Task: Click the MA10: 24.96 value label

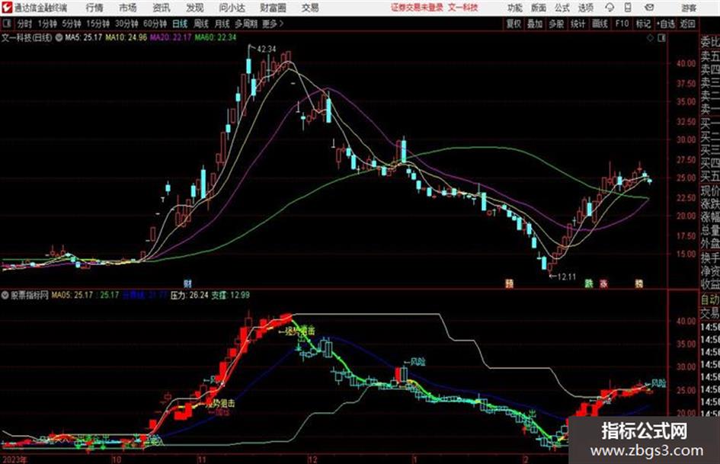Action: (x=126, y=37)
